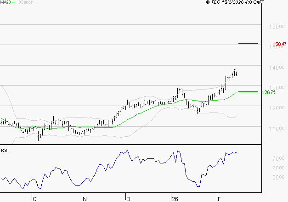Click the red resistance level line
The height and width of the screenshot is (202, 288).
248,44
